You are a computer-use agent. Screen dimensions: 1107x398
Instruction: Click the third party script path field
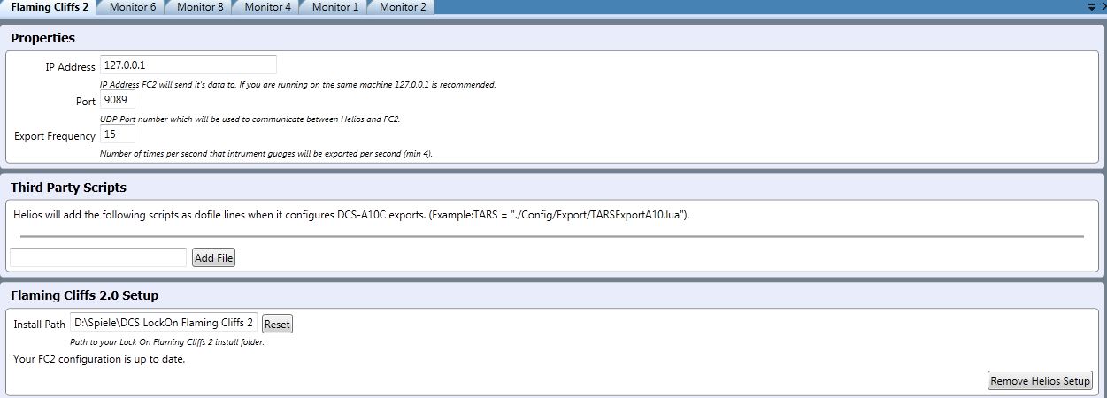98,257
